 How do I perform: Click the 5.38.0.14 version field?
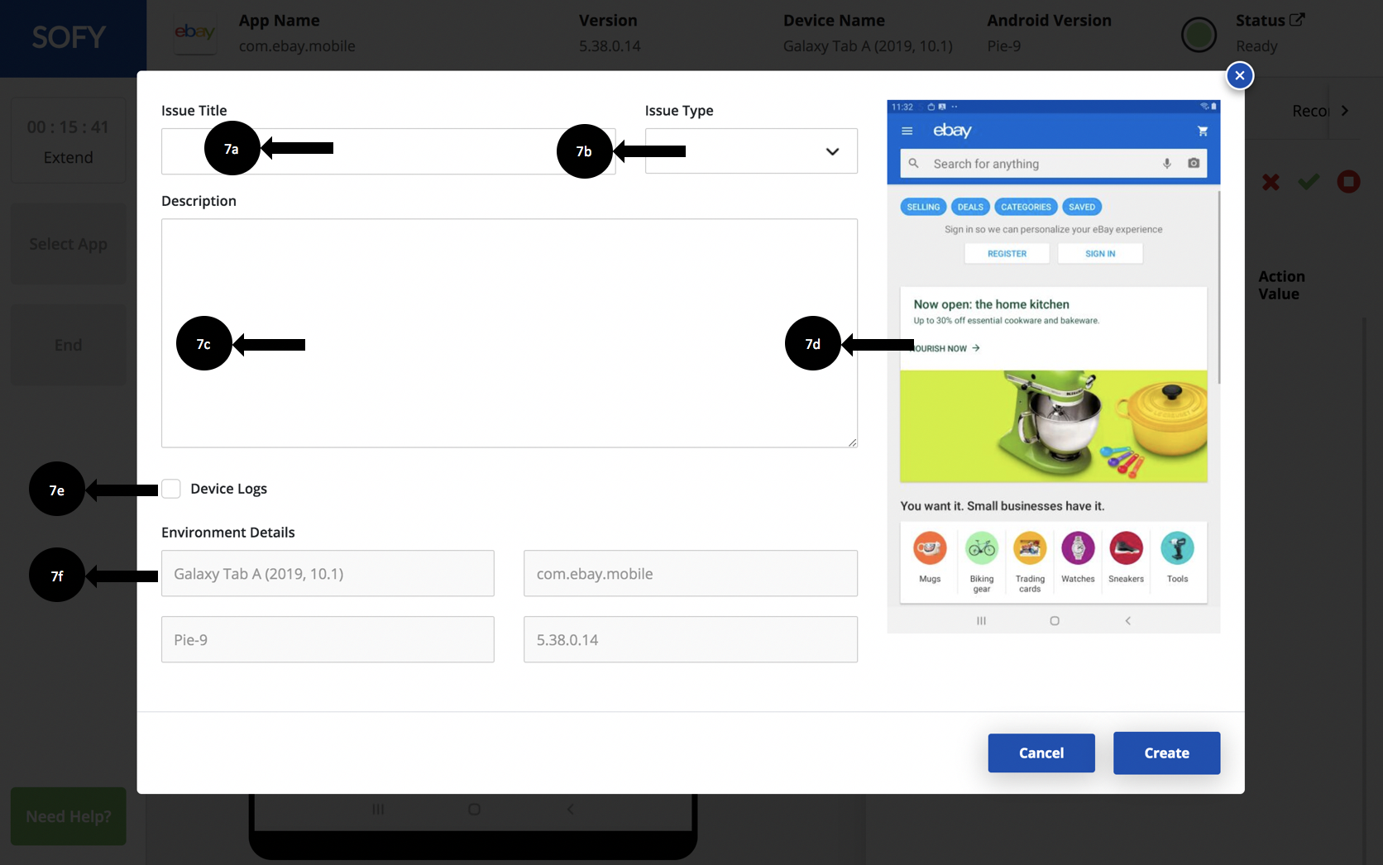click(x=691, y=639)
